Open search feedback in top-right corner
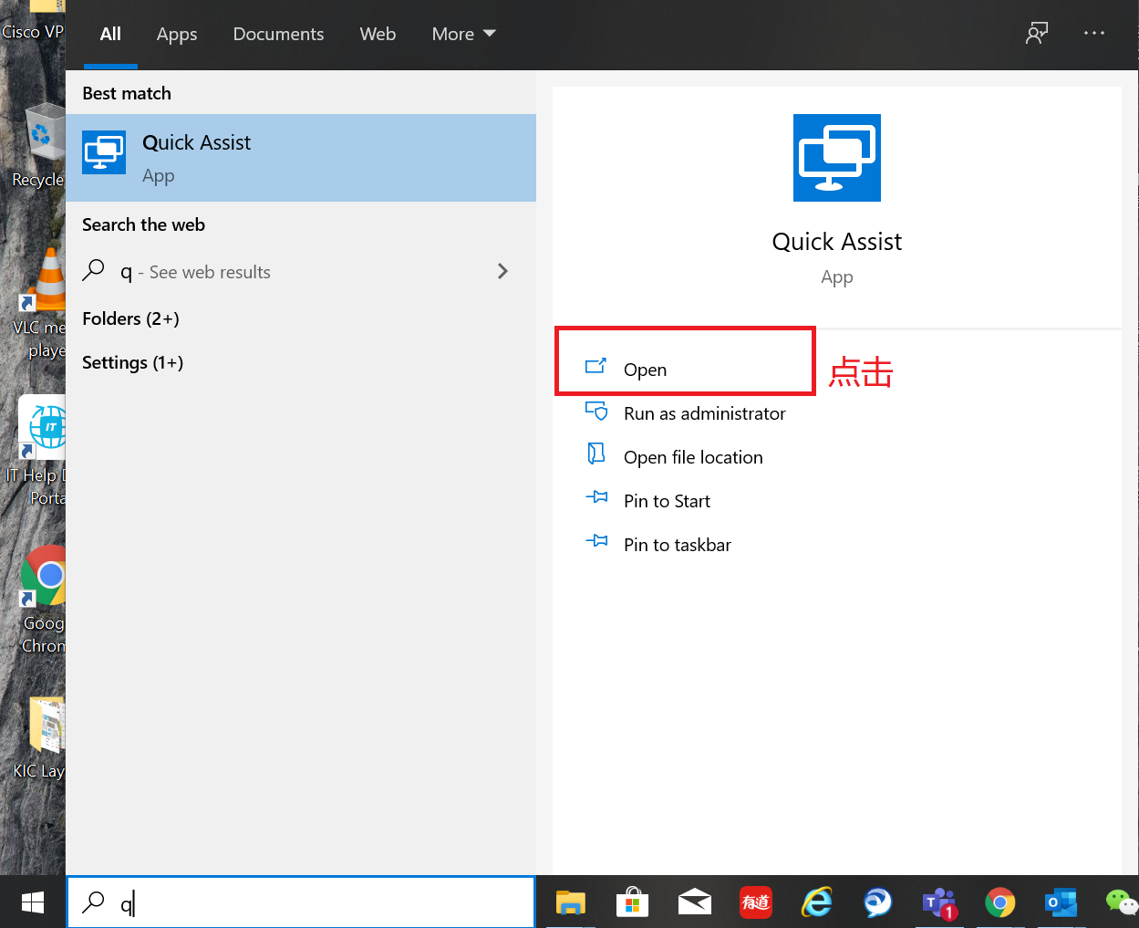The height and width of the screenshot is (928, 1139). pos(1037,33)
